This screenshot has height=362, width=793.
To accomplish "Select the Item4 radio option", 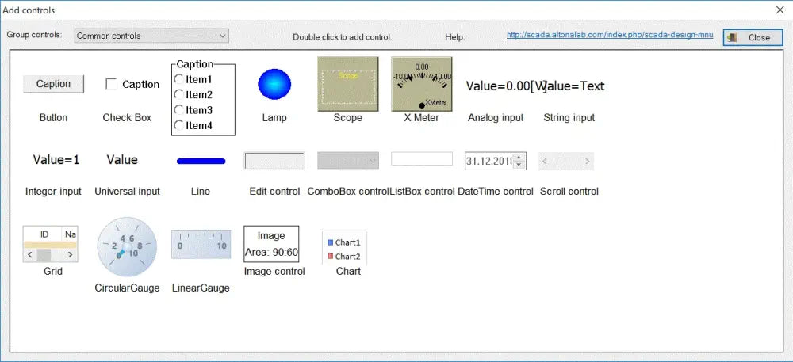I will pos(179,125).
